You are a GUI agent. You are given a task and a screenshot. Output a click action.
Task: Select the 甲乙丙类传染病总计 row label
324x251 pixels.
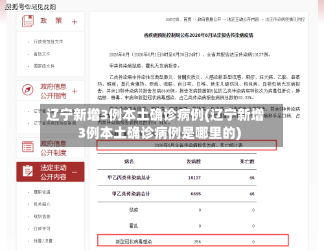[129, 178]
